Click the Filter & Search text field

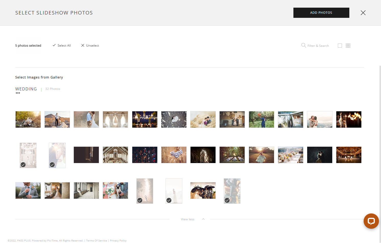(318, 46)
